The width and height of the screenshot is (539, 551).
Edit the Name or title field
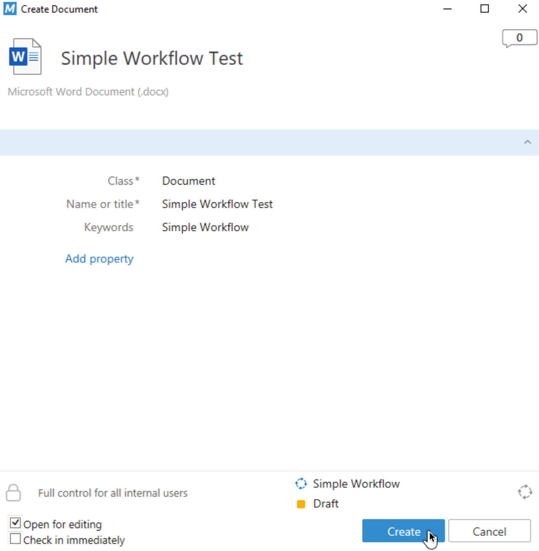coord(217,204)
